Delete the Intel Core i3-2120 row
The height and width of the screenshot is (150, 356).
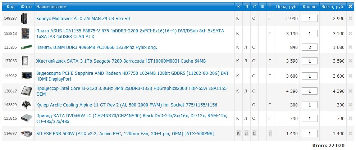[350, 91]
